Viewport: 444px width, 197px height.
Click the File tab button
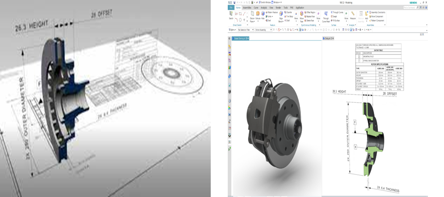230,7
